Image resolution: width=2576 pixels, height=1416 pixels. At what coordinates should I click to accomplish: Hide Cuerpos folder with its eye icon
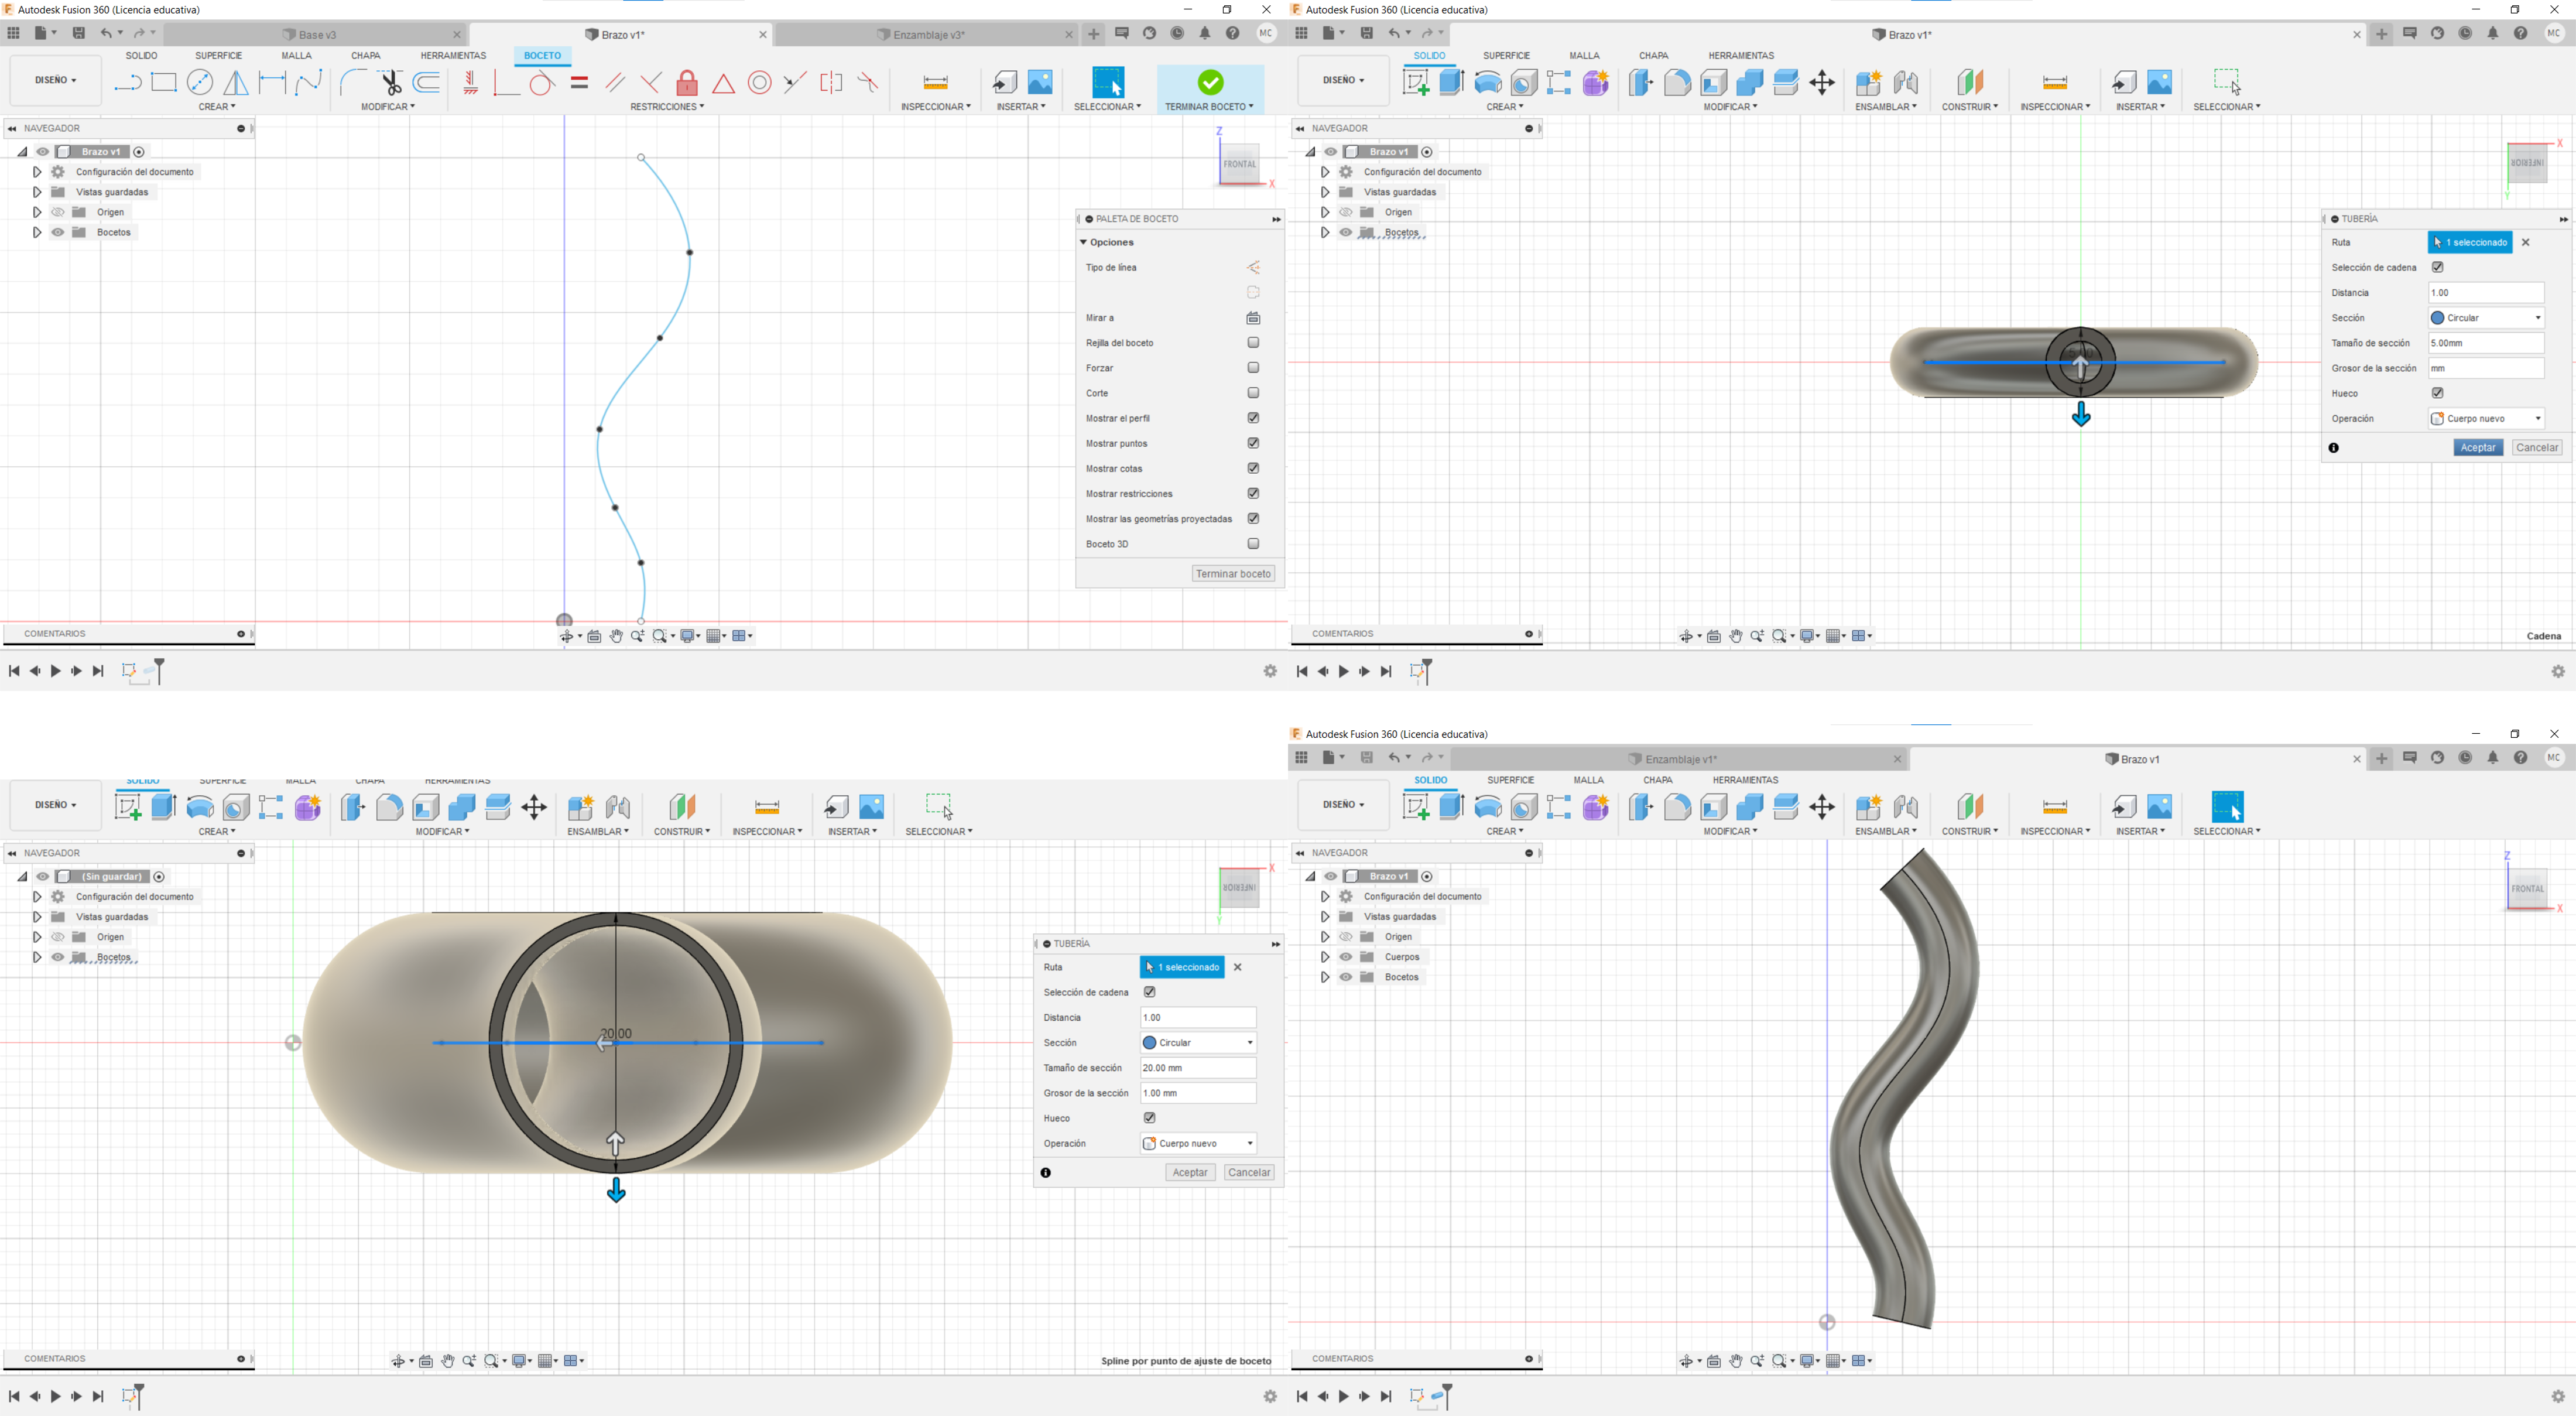1346,957
